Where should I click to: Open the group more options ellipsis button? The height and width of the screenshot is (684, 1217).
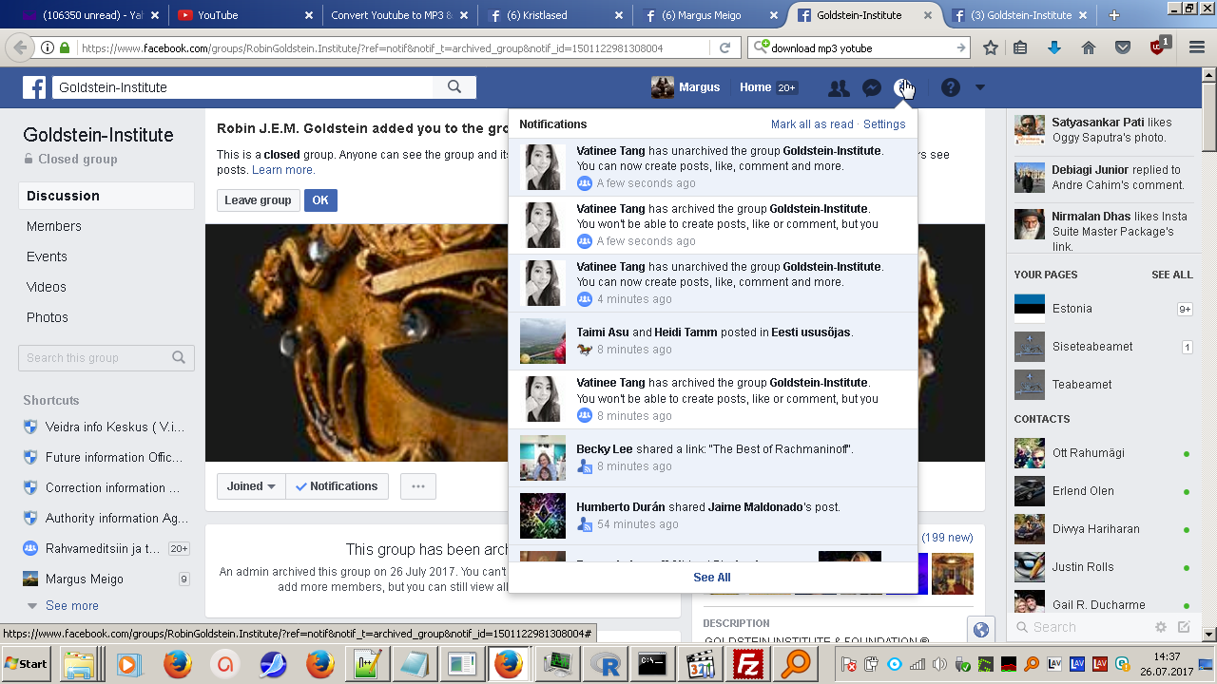417,486
